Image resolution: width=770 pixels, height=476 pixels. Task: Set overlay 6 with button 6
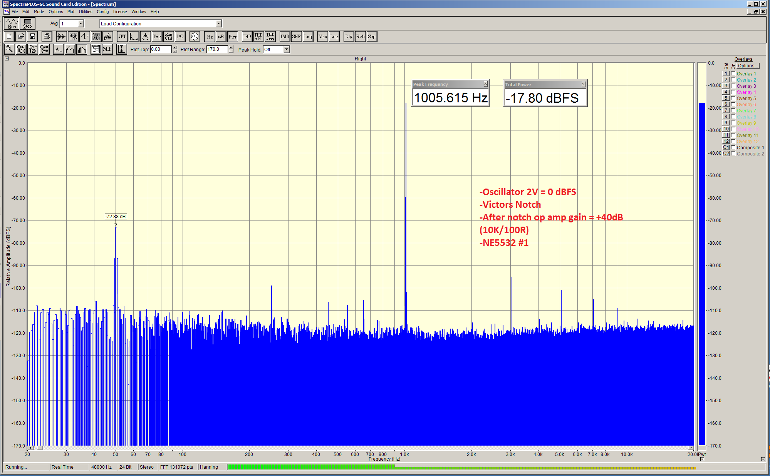pos(726,104)
